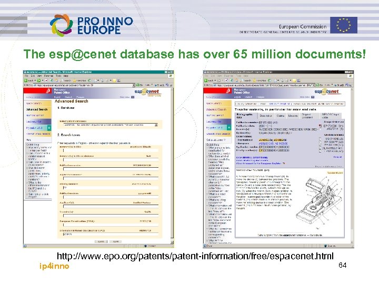Click green Forward arrow icon in left browser
This screenshot has width=379, height=284.
pos(38,80)
